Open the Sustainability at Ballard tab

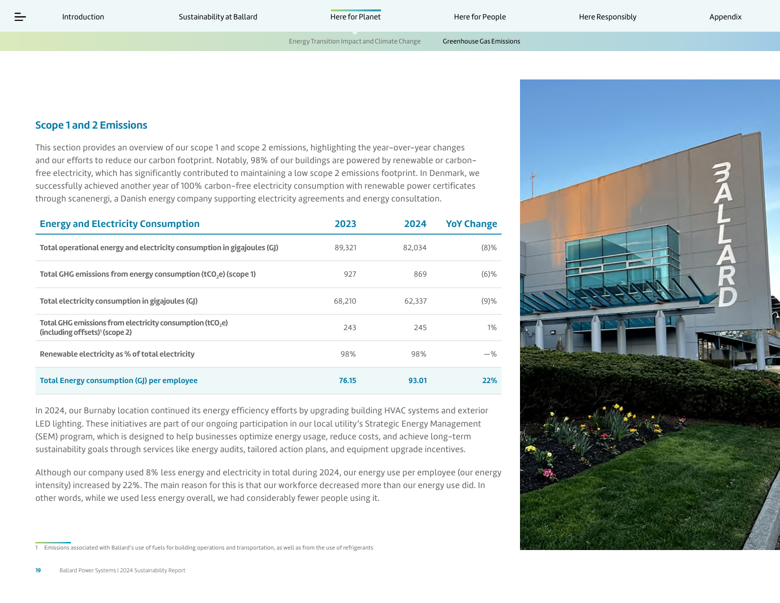[x=218, y=17]
